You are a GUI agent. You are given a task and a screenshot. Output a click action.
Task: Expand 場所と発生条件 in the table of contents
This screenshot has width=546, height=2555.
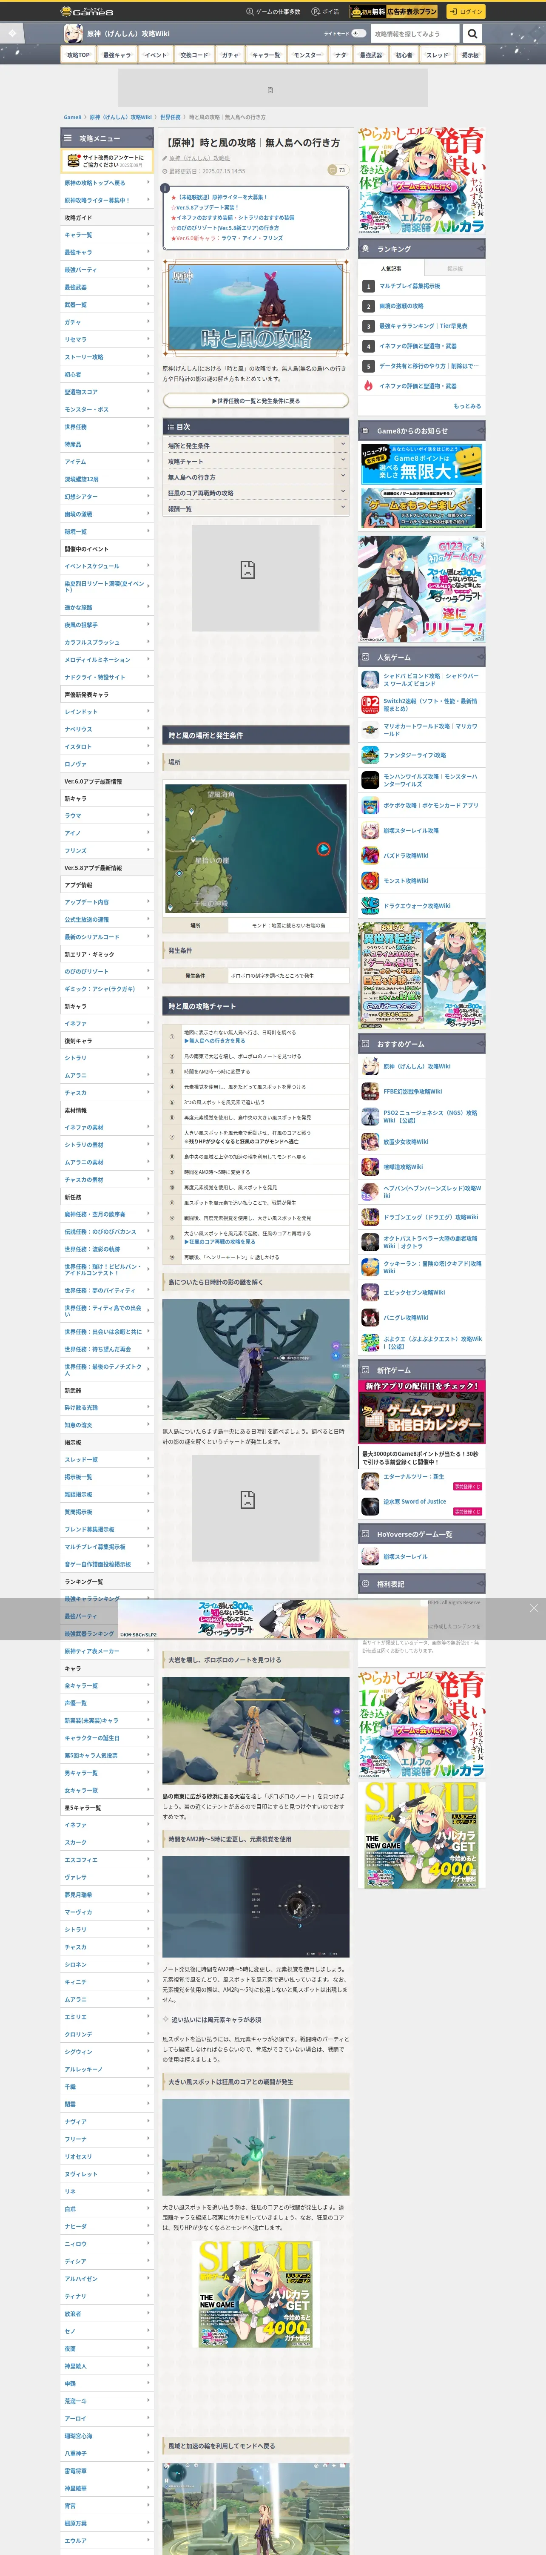(255, 445)
